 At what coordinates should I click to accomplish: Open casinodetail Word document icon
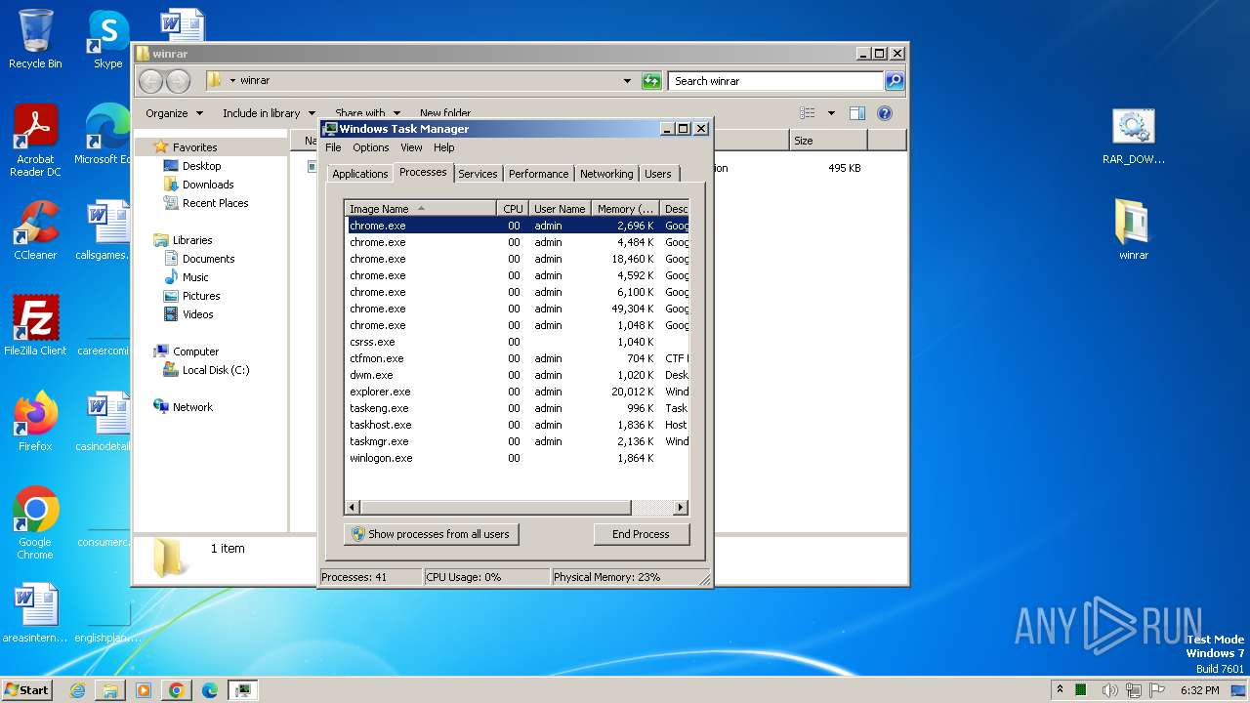click(105, 422)
